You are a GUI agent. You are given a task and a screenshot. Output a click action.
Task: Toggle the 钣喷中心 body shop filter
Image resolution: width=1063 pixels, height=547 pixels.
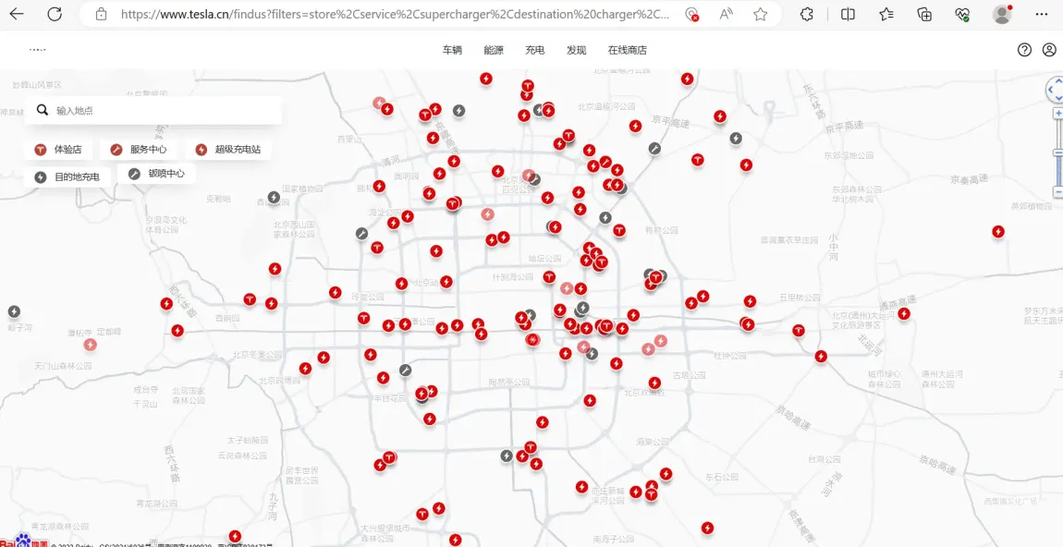(x=156, y=174)
